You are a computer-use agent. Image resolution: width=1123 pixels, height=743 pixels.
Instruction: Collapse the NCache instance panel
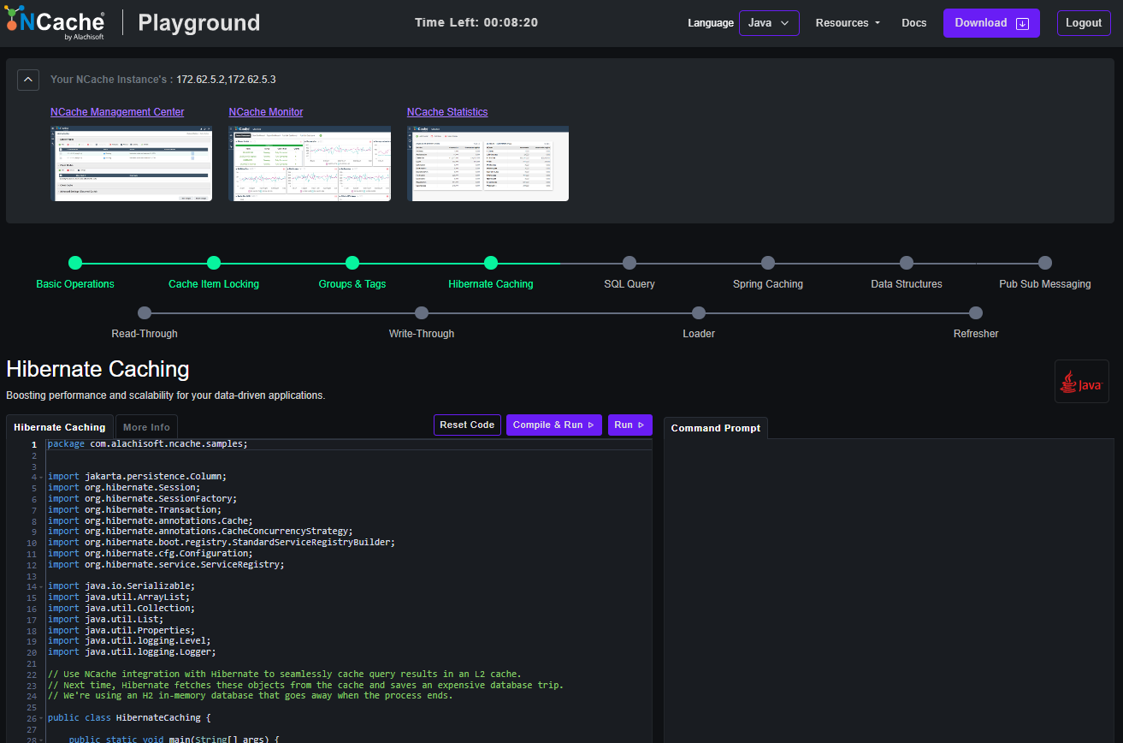(28, 80)
